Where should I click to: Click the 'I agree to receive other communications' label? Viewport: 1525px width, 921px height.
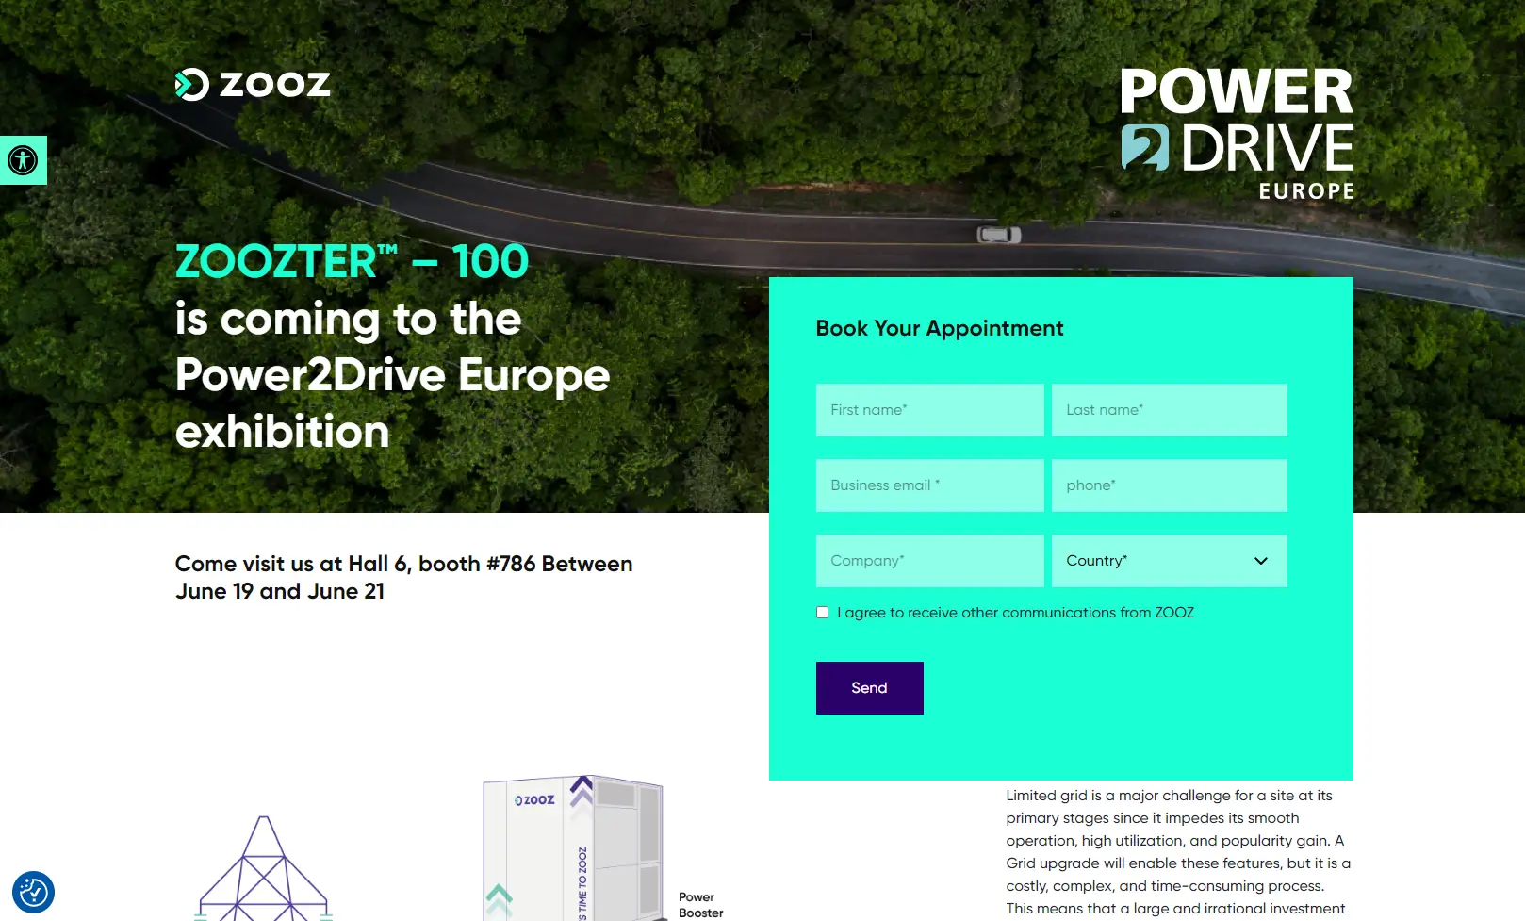(1015, 613)
